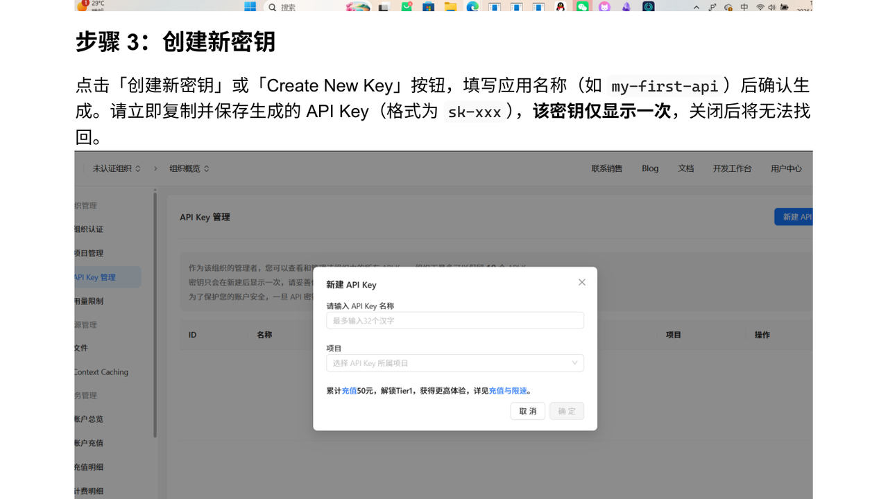Open Microsoft Edge from the taskbar
The image size is (888, 499).
coord(472,6)
